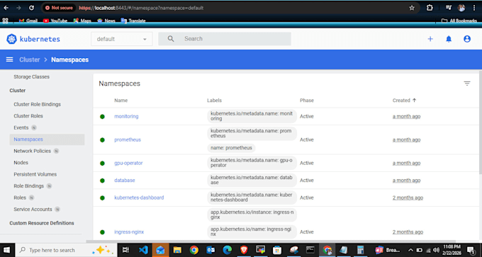Open the browser apps grid icon

click(x=5, y=21)
